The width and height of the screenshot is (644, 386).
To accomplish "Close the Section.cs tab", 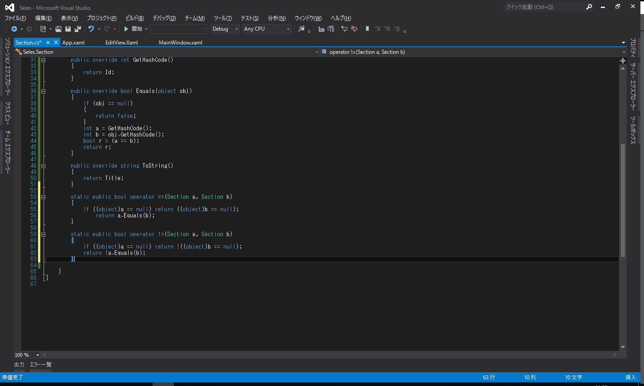I will tap(56, 42).
